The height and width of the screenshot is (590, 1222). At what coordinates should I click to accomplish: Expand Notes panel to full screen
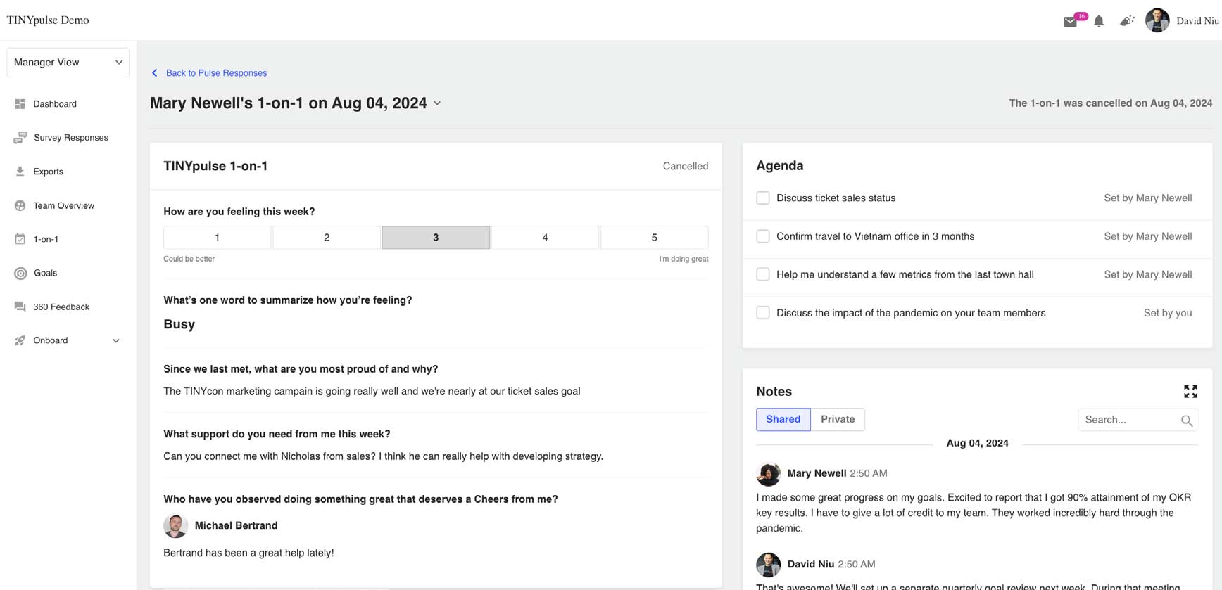(1190, 391)
